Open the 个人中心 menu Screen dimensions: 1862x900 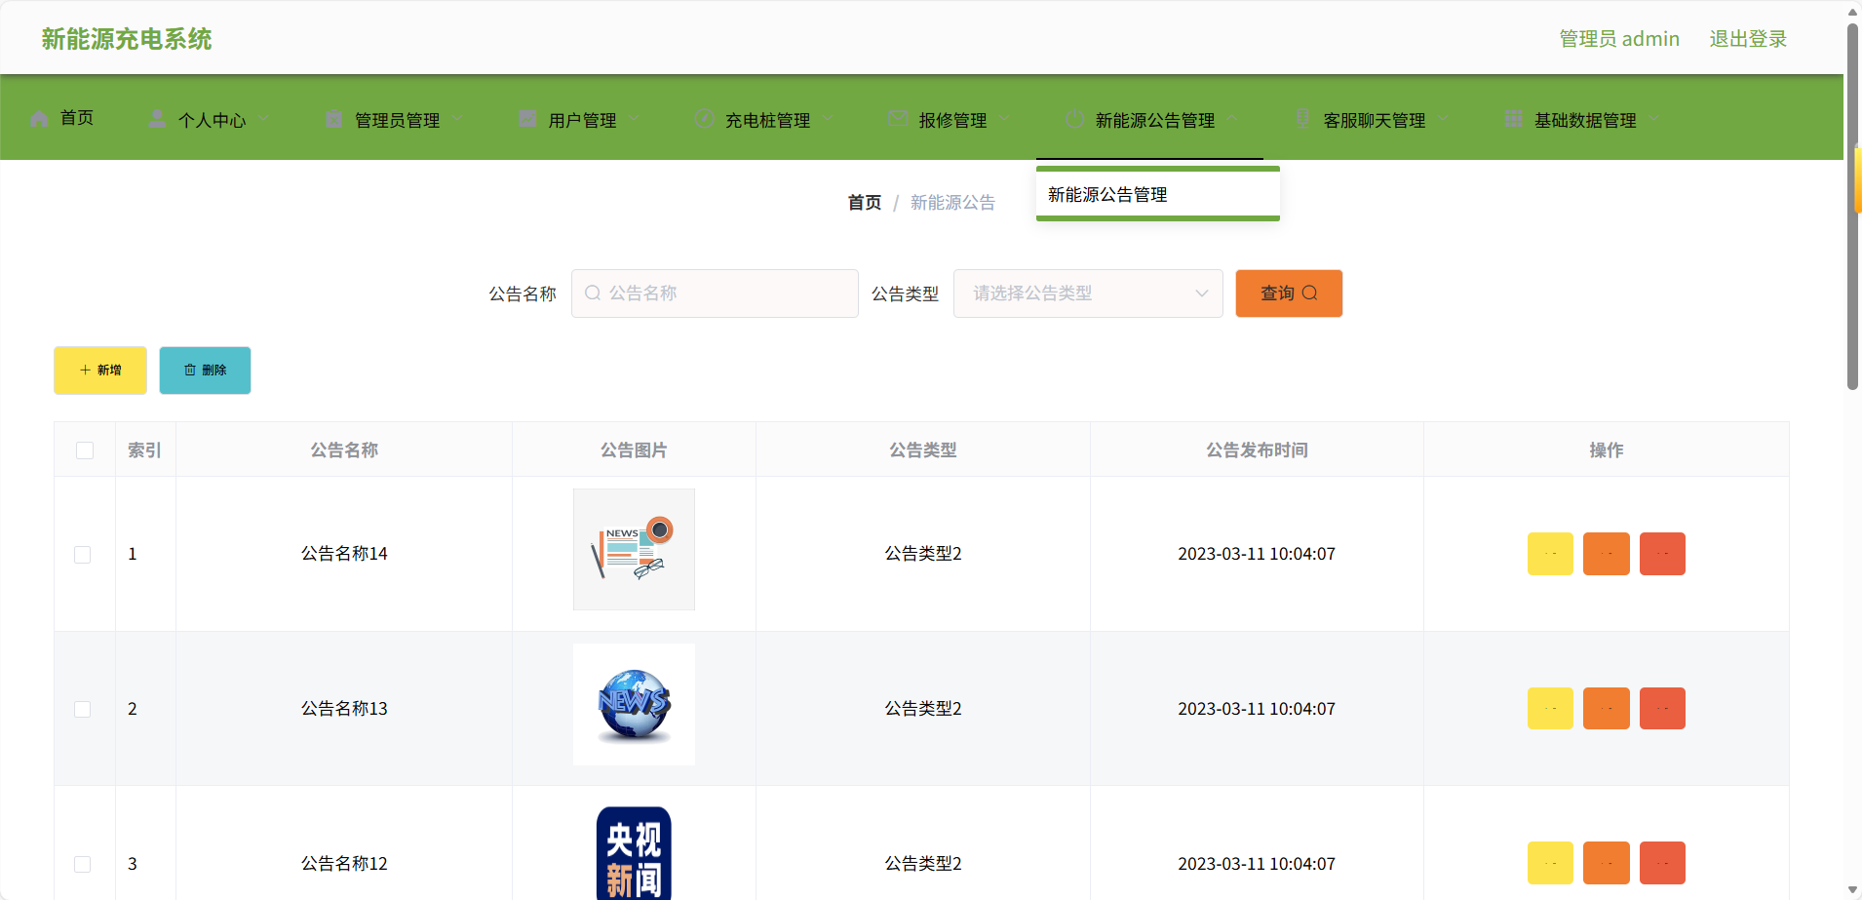[x=212, y=120]
